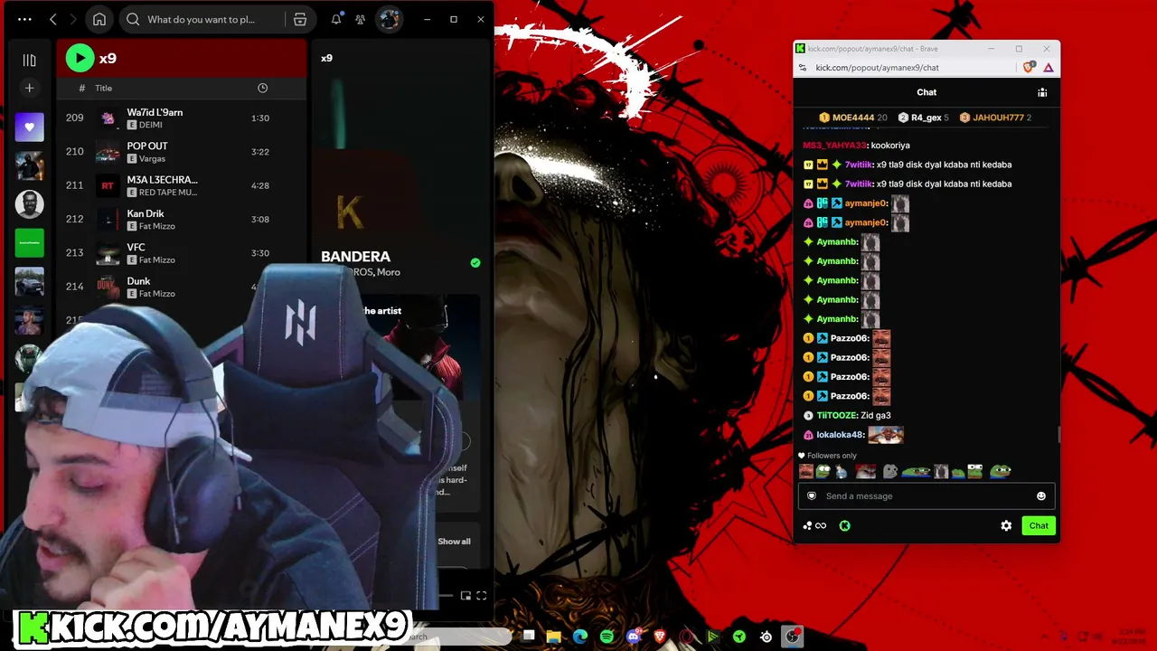Screen dimensions: 1157x651
Task: Create a new playlist with plus icon
Action: coord(29,88)
